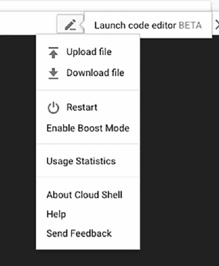Click the cut-off chevron icon after BETA
219x266 pixels.
(x=217, y=25)
